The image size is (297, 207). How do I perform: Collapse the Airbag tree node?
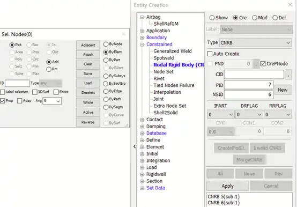coord(142,17)
